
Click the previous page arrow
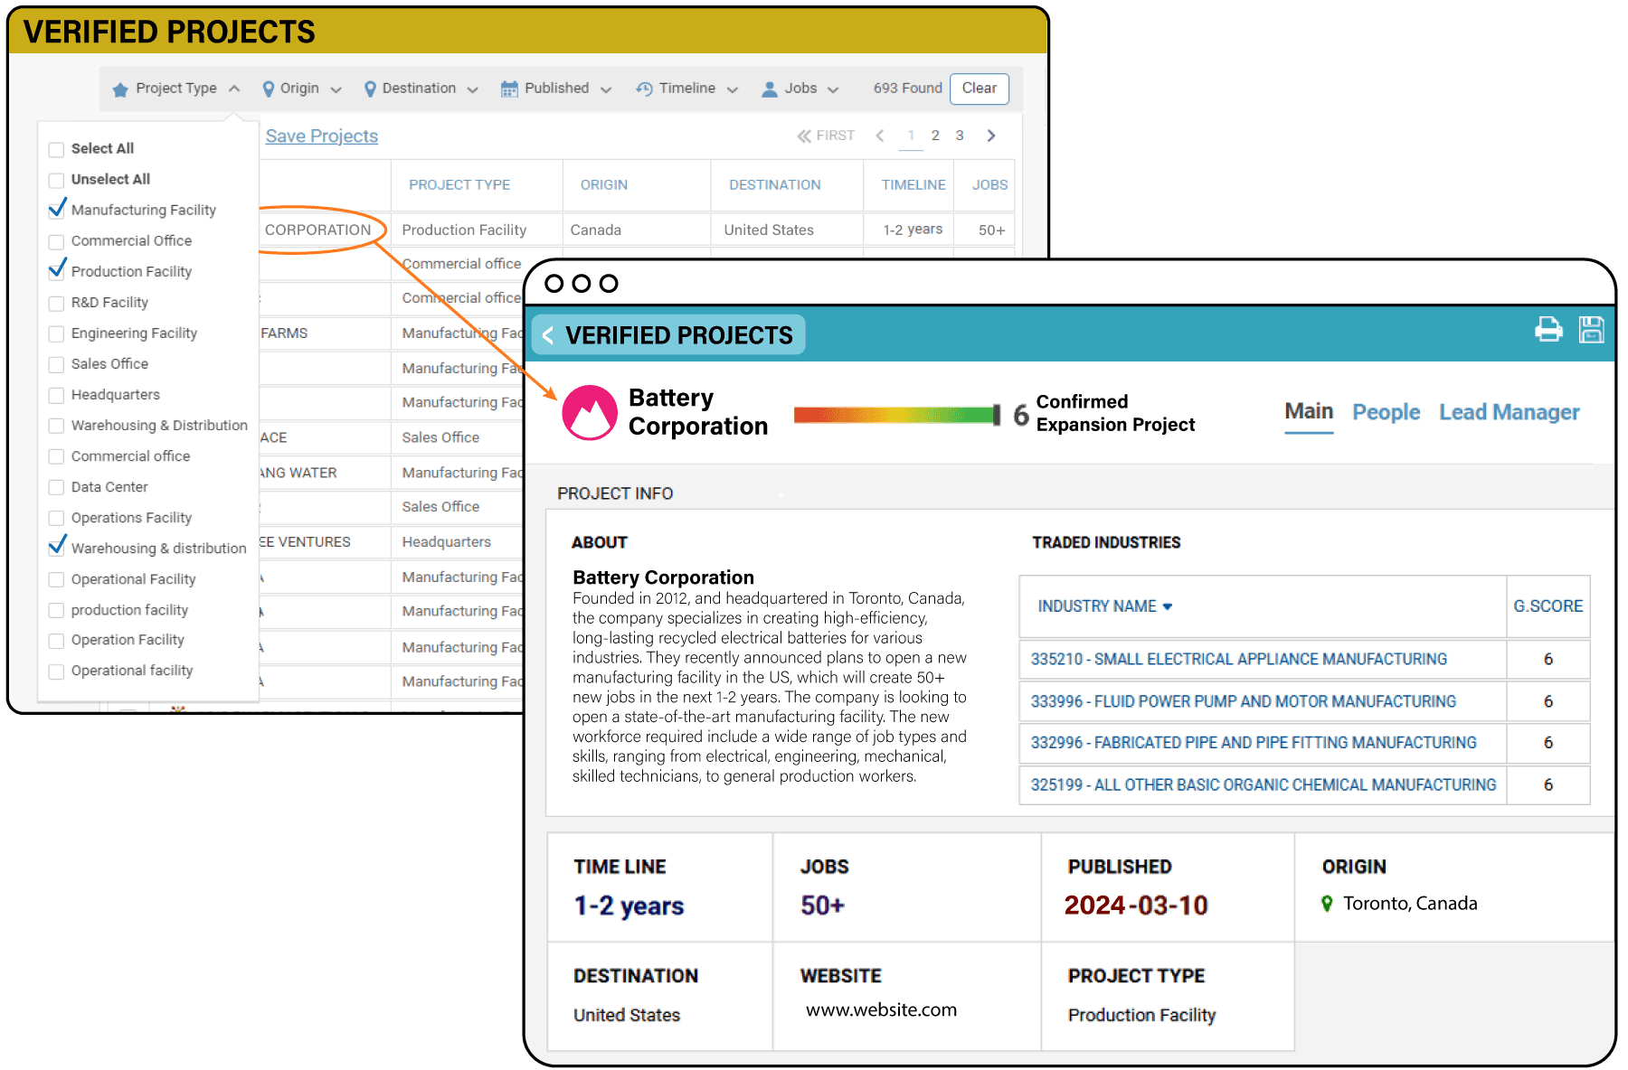pyautogui.click(x=880, y=136)
